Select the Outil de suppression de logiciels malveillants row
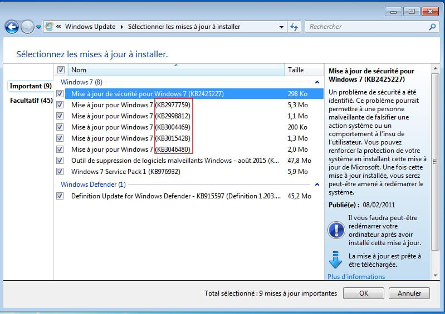445x314 pixels. [194, 160]
